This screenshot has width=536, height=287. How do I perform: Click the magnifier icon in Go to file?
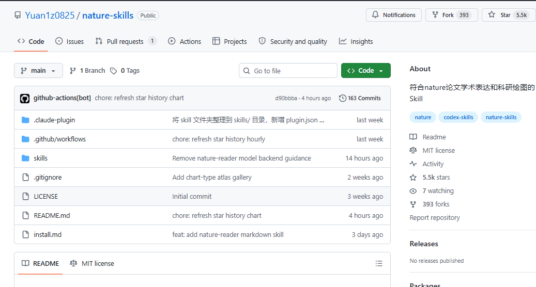[x=247, y=71]
